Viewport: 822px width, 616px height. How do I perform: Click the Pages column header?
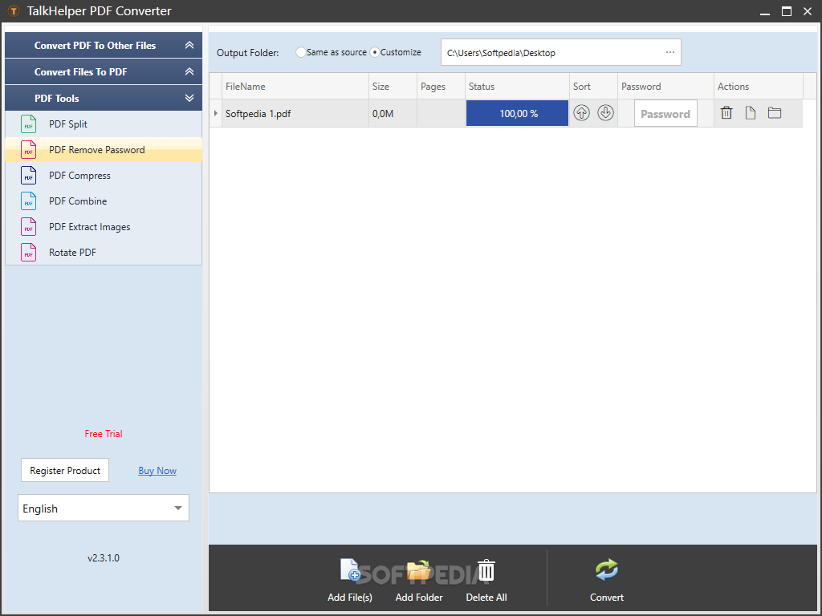tap(441, 87)
